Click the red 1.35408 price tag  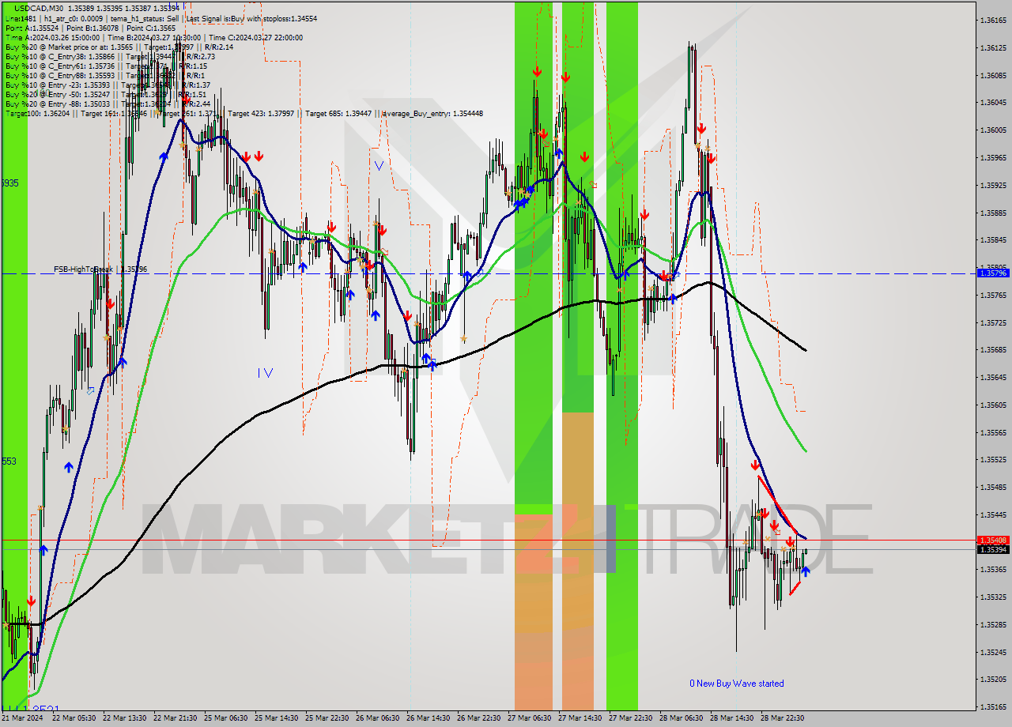tap(992, 541)
